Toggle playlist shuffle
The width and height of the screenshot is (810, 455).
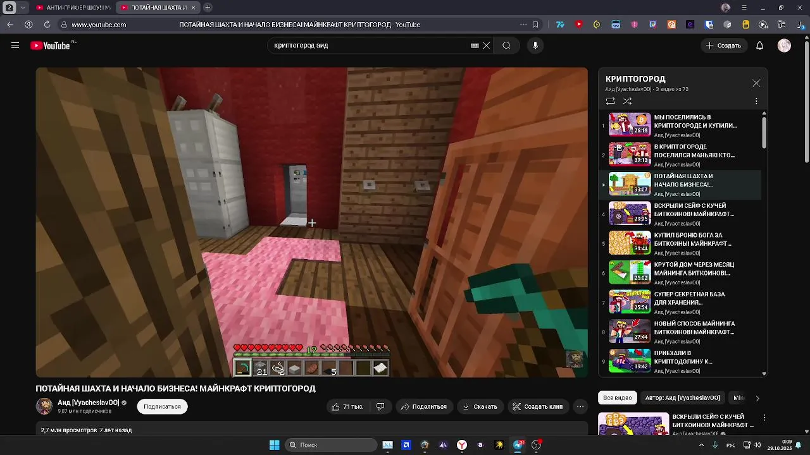[627, 101]
